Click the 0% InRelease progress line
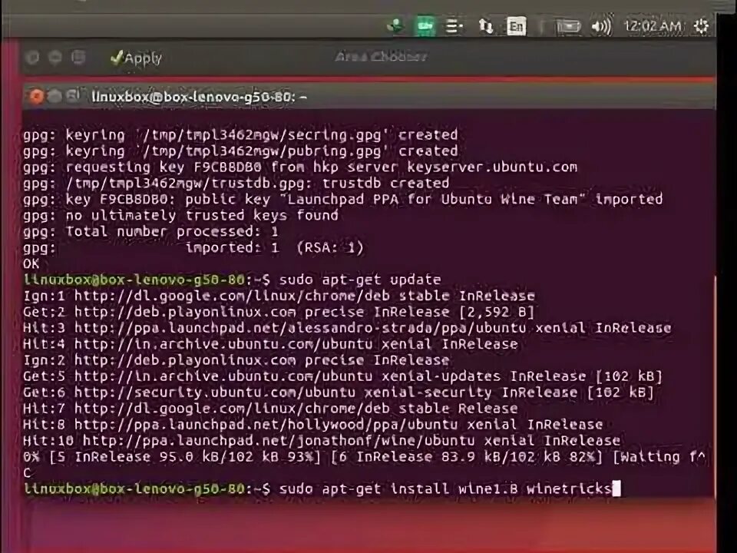 coord(364,457)
